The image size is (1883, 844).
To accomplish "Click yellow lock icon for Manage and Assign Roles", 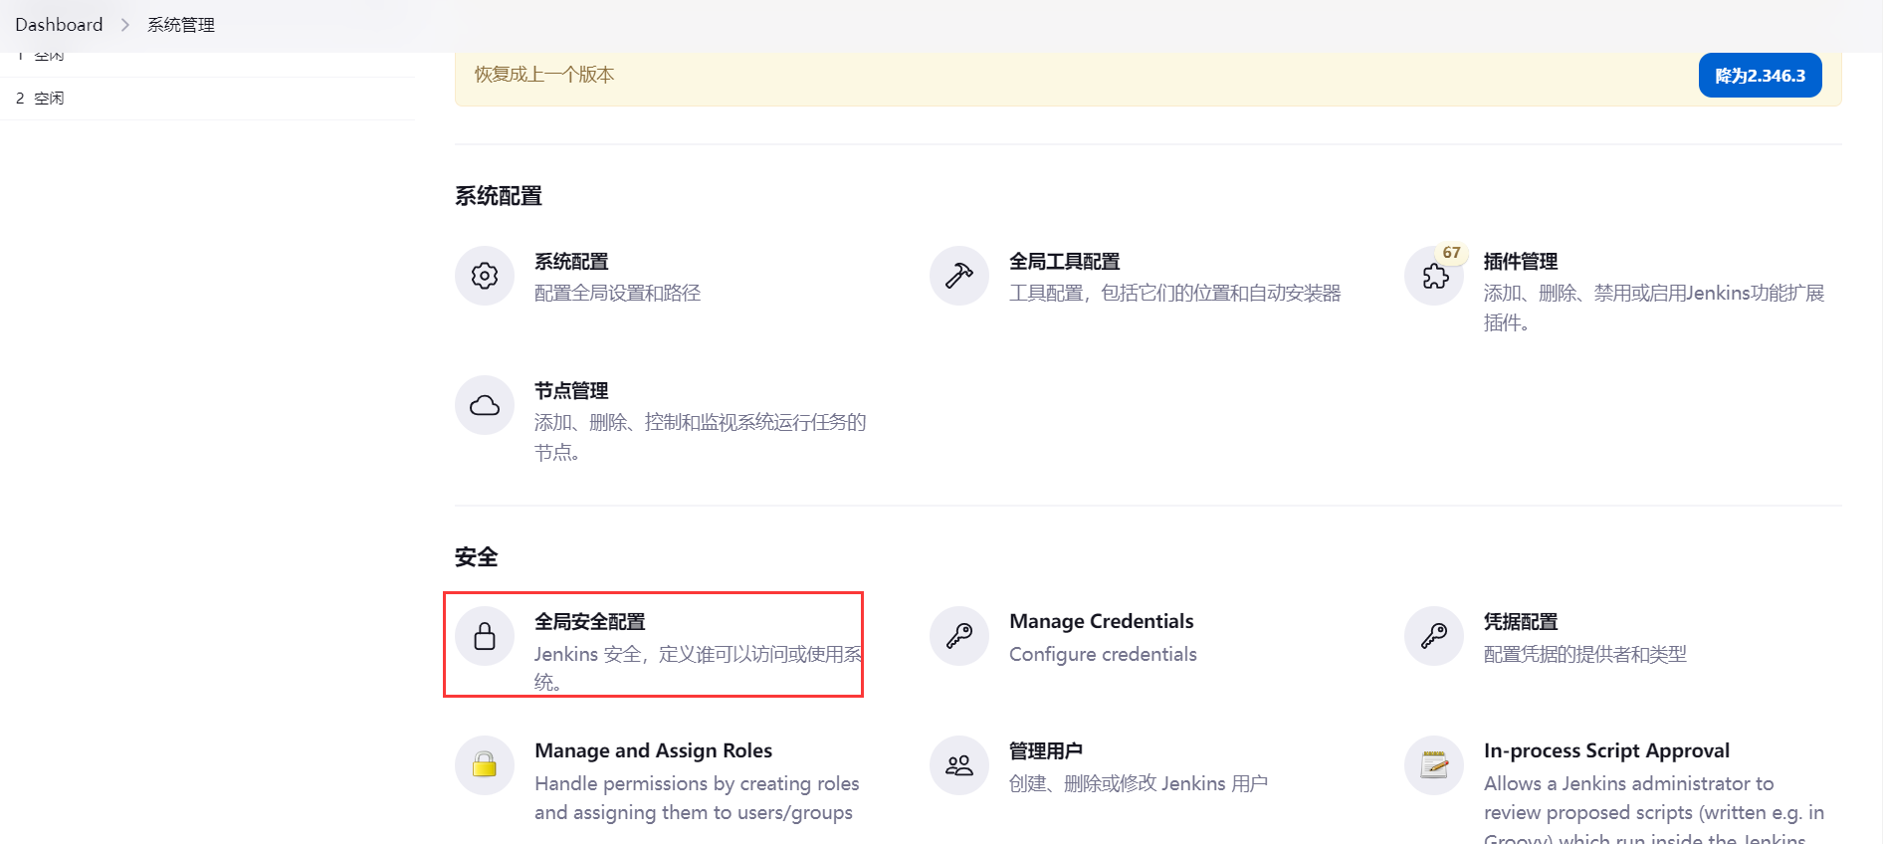I will tap(485, 765).
